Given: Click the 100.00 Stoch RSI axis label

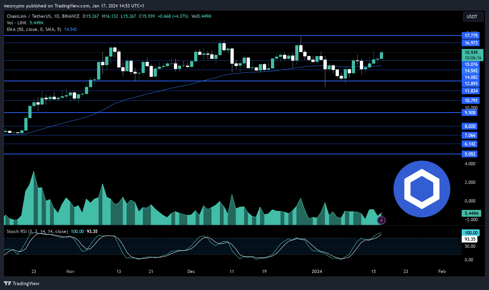Looking at the screenshot, I should click(471, 233).
